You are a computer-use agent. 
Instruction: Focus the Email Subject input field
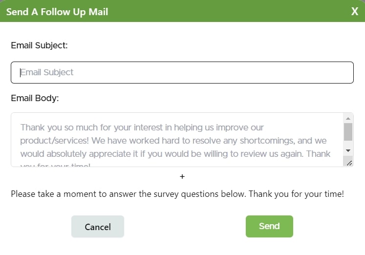click(x=182, y=72)
